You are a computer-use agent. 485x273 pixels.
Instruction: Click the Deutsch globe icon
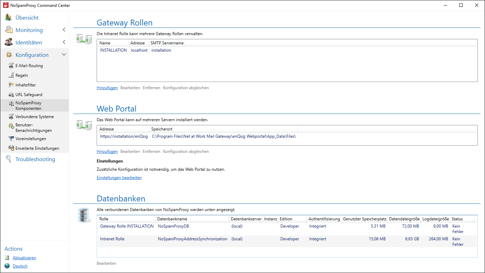point(7,266)
